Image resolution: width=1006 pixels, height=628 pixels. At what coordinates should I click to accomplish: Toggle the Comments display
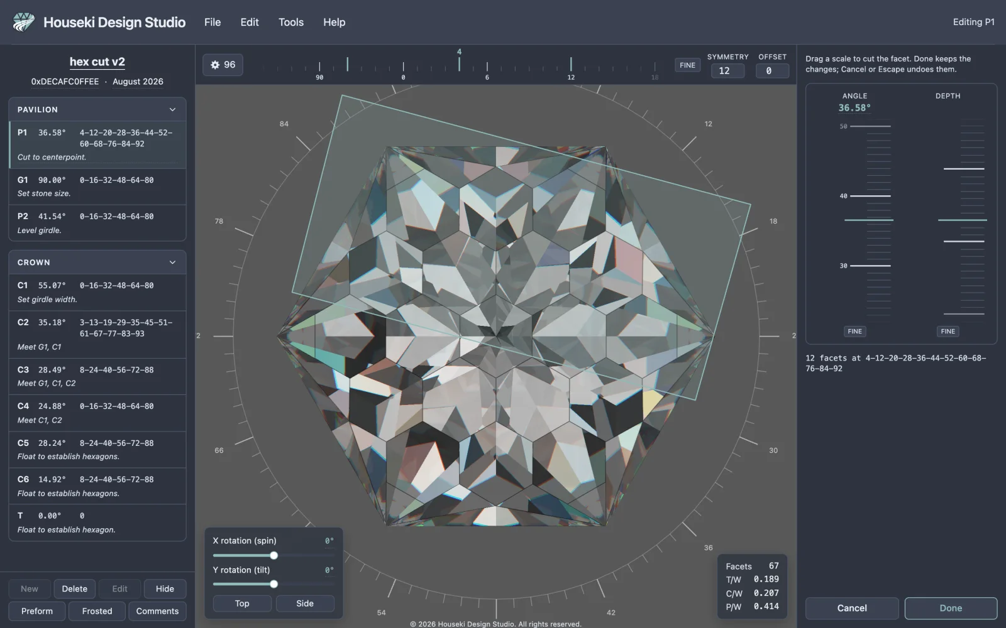[157, 611]
